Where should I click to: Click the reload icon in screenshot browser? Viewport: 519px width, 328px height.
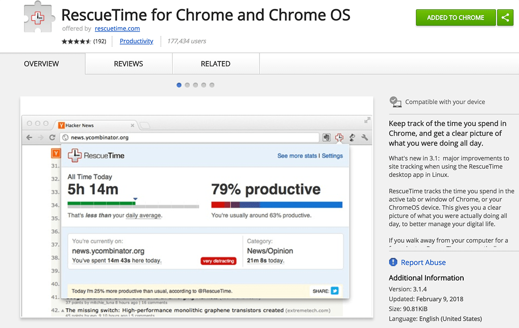click(x=52, y=137)
